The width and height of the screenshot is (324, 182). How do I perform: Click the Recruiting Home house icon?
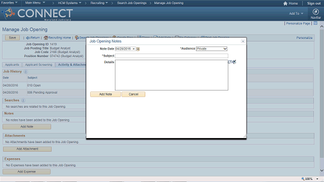[x=46, y=38]
